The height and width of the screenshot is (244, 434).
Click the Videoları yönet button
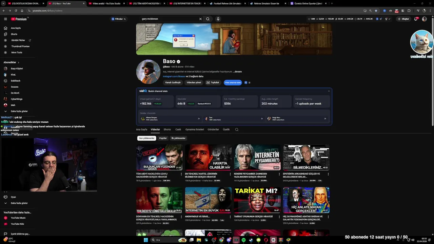pyautogui.click(x=194, y=82)
